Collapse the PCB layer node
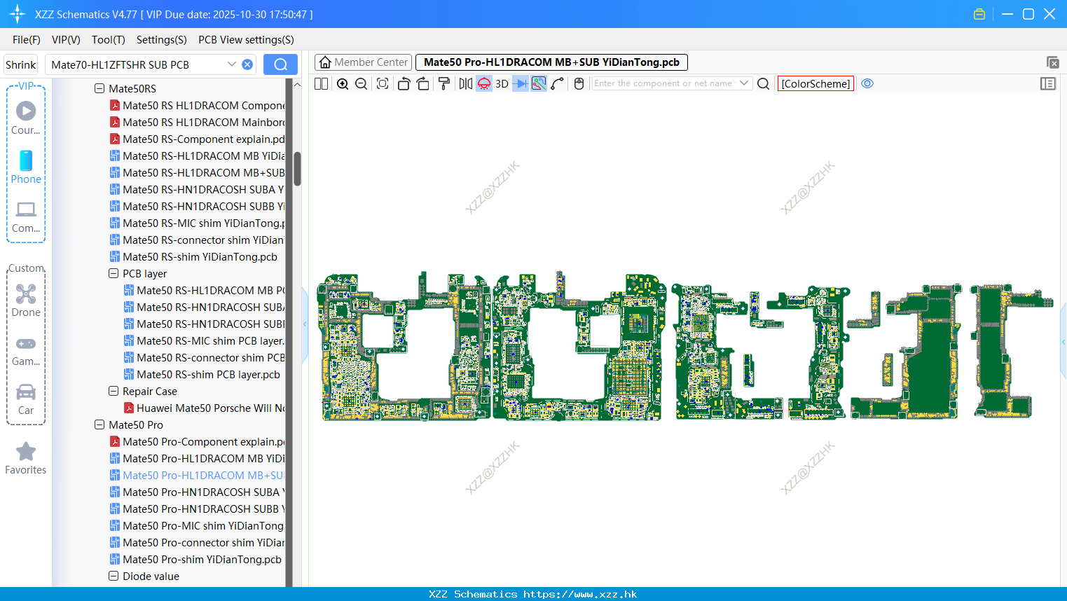This screenshot has width=1067, height=601. 113,273
